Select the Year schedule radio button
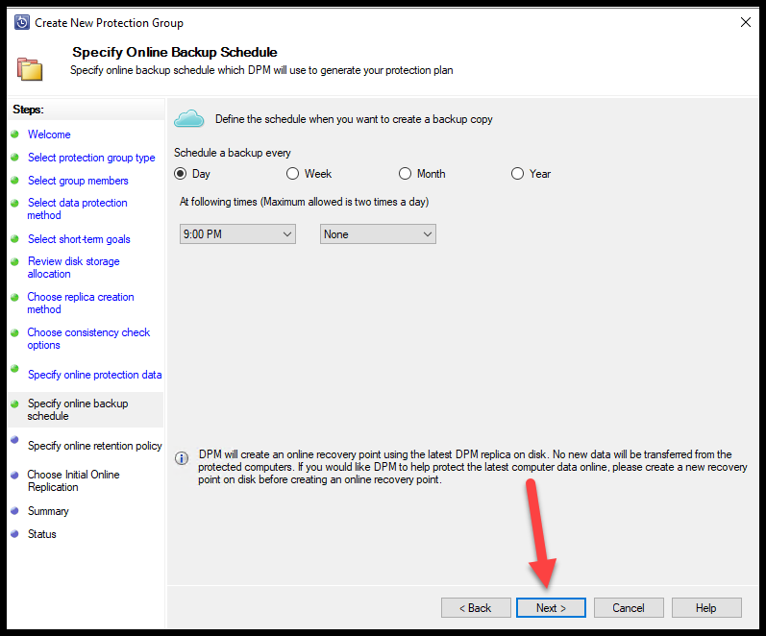This screenshot has width=766, height=636. (x=517, y=173)
